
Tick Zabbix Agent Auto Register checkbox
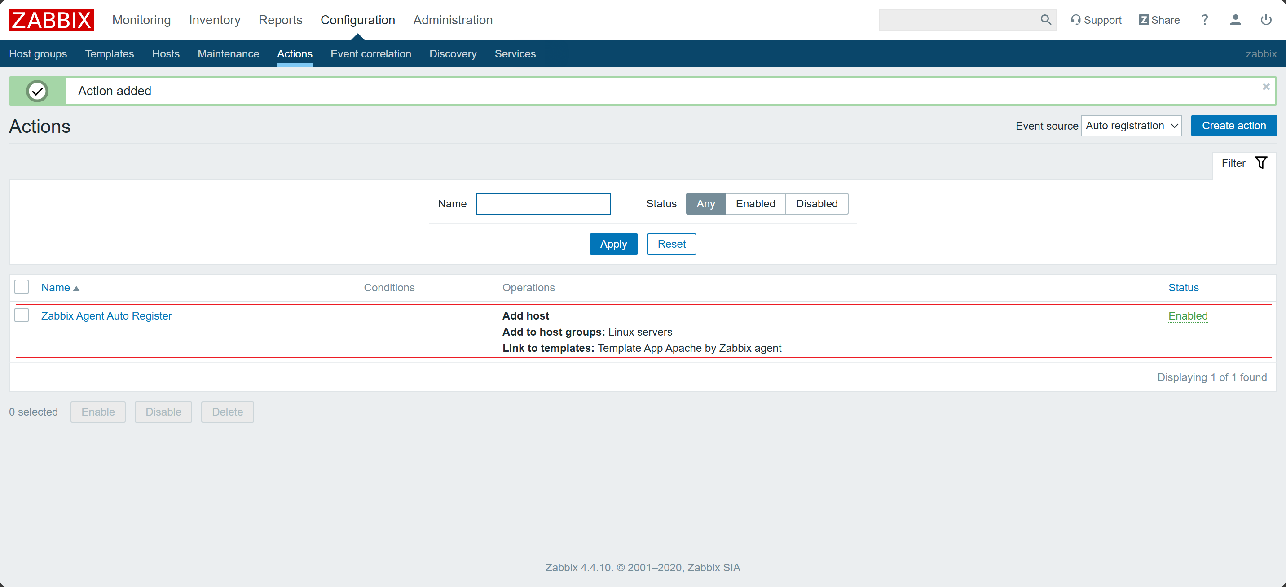pyautogui.click(x=22, y=315)
